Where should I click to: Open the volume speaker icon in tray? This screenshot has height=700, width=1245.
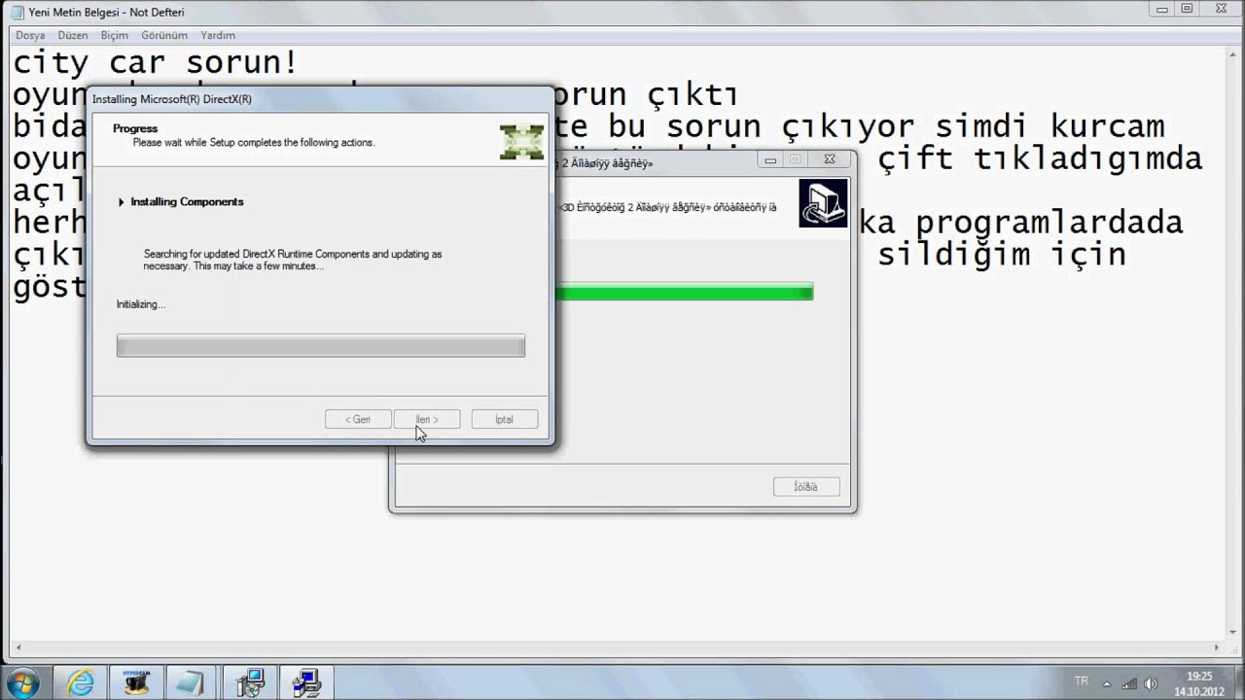[x=1152, y=682]
